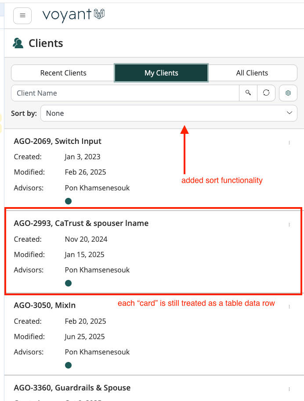
Task: Open client AGO-2069, Switch Input
Action: [x=58, y=141]
